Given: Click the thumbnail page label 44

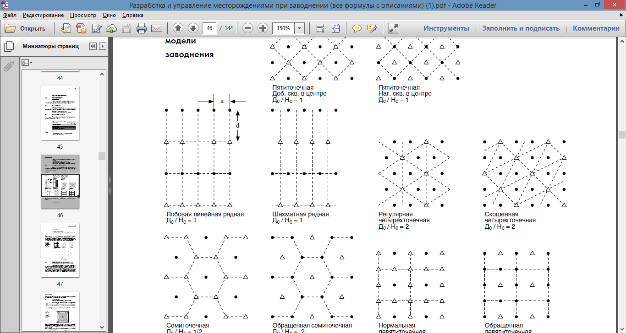Looking at the screenshot, I should 60,78.
